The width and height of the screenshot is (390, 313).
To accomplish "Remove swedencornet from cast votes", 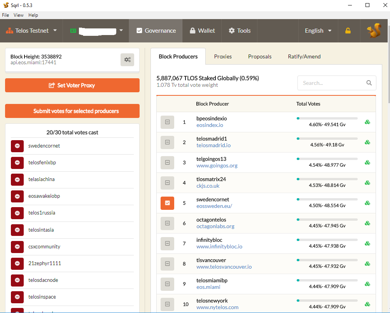I will (x=17, y=146).
